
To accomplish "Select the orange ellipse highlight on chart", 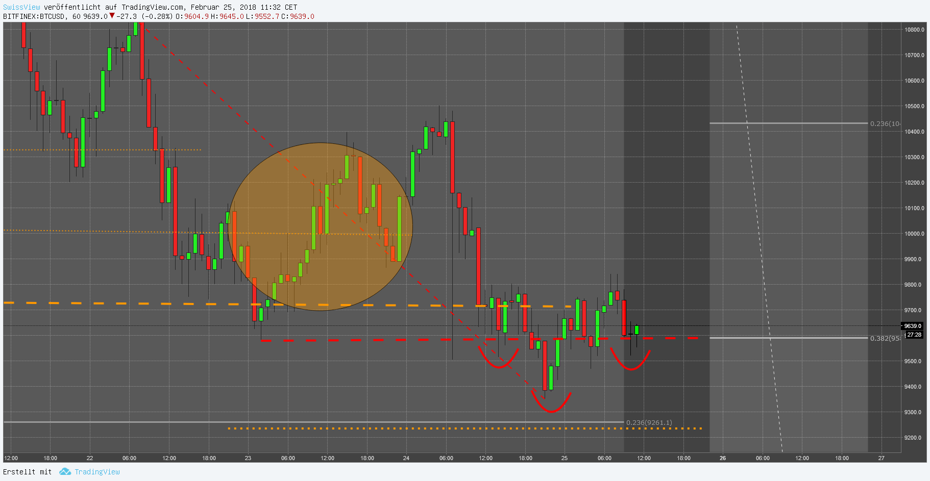I will tap(320, 226).
